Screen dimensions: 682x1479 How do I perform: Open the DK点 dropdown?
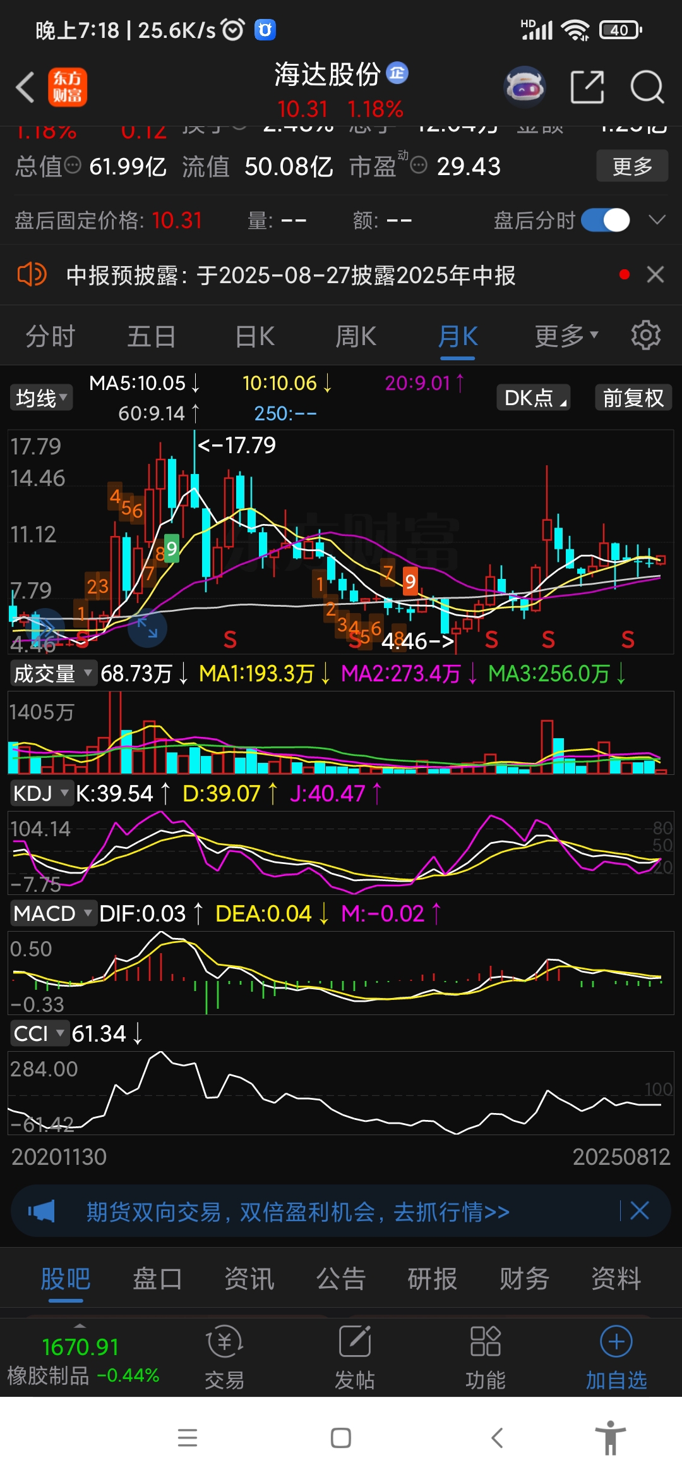point(534,398)
